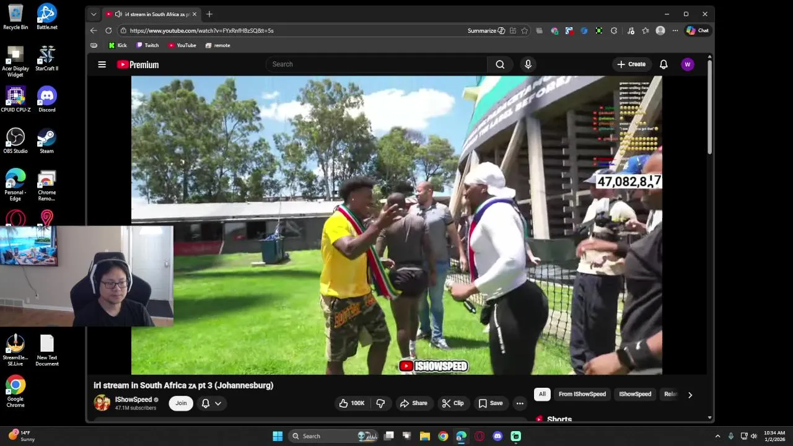Open YouTube bookmark in favorites bar
Image resolution: width=793 pixels, height=446 pixels.
(x=182, y=45)
